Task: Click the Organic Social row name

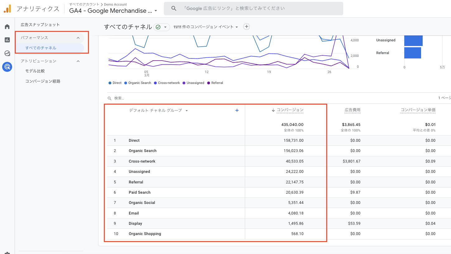Action: tap(142, 203)
